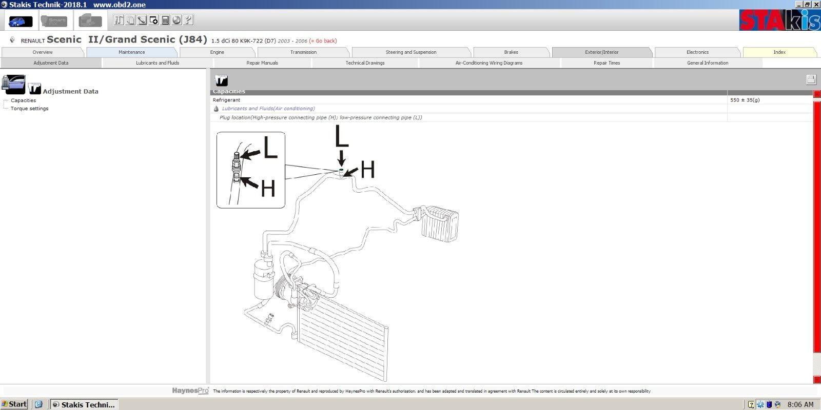Click the 550 ± 35(g) value
Screen dimensions: 821x410
click(745, 100)
